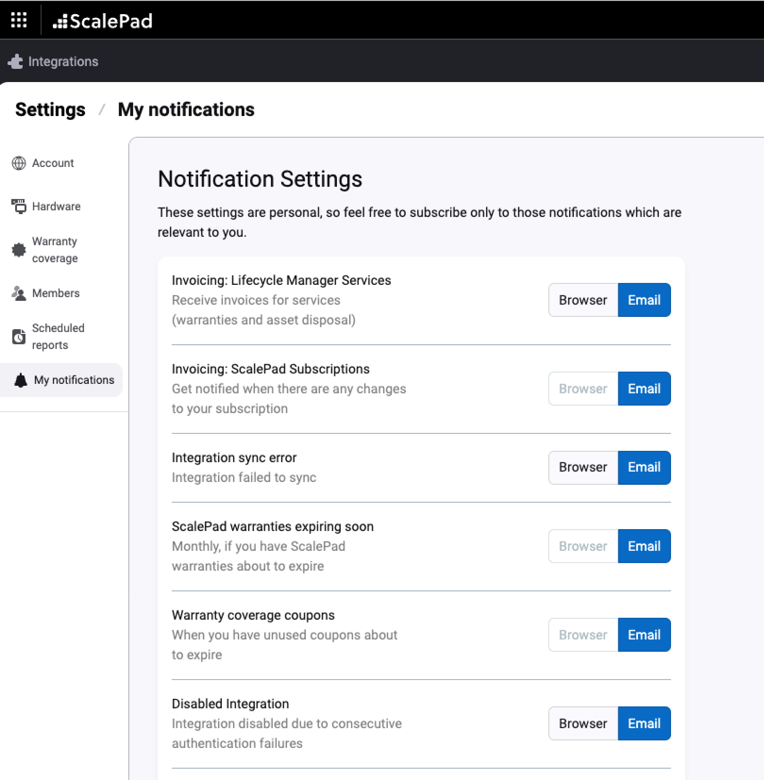This screenshot has width=764, height=780.
Task: Click 'Invoicing: ScalePad Subscriptions' title
Action: 271,369
